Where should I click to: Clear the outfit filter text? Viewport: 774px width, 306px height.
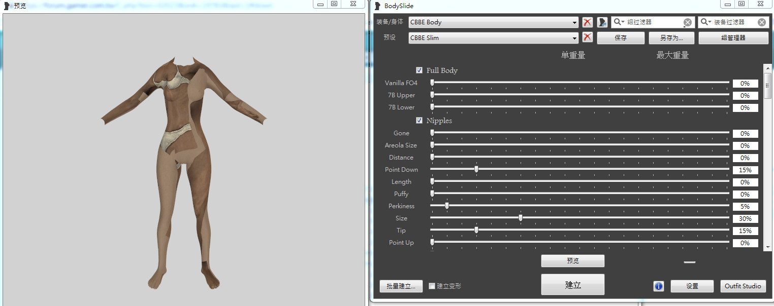762,22
